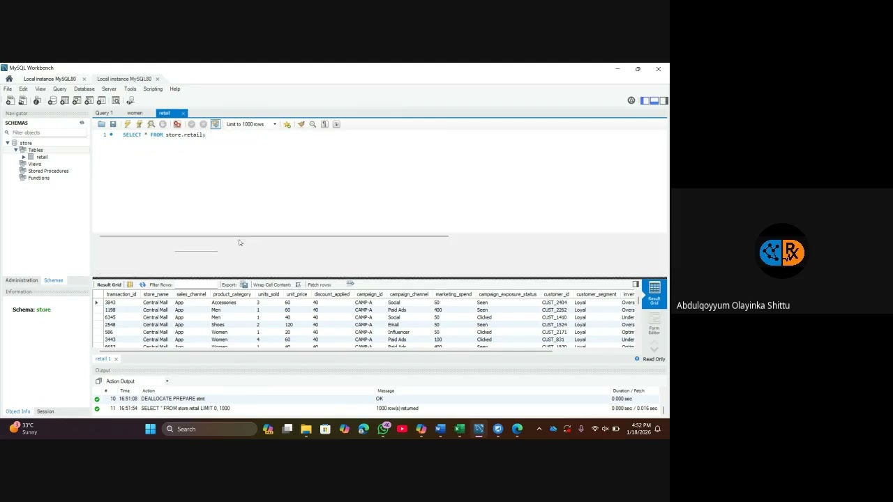The width and height of the screenshot is (893, 502).
Task: Switch to the Query 1 tab
Action: coord(104,113)
